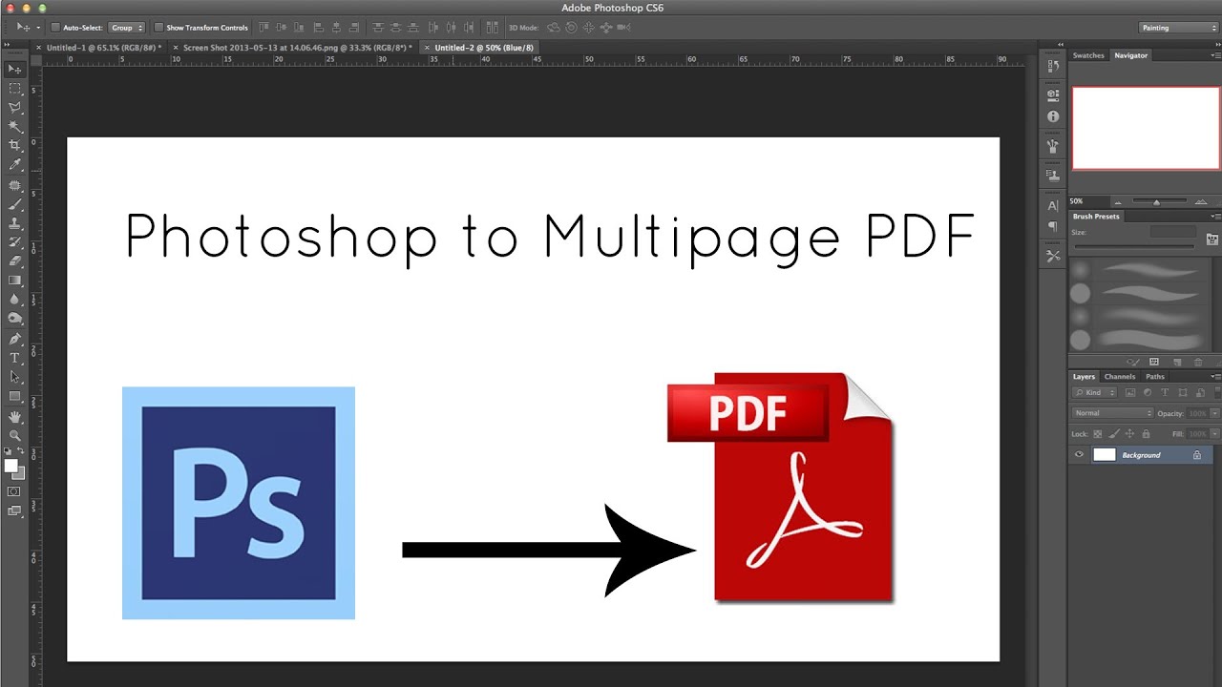Select the Dodge tool
The height and width of the screenshot is (687, 1222).
14,319
